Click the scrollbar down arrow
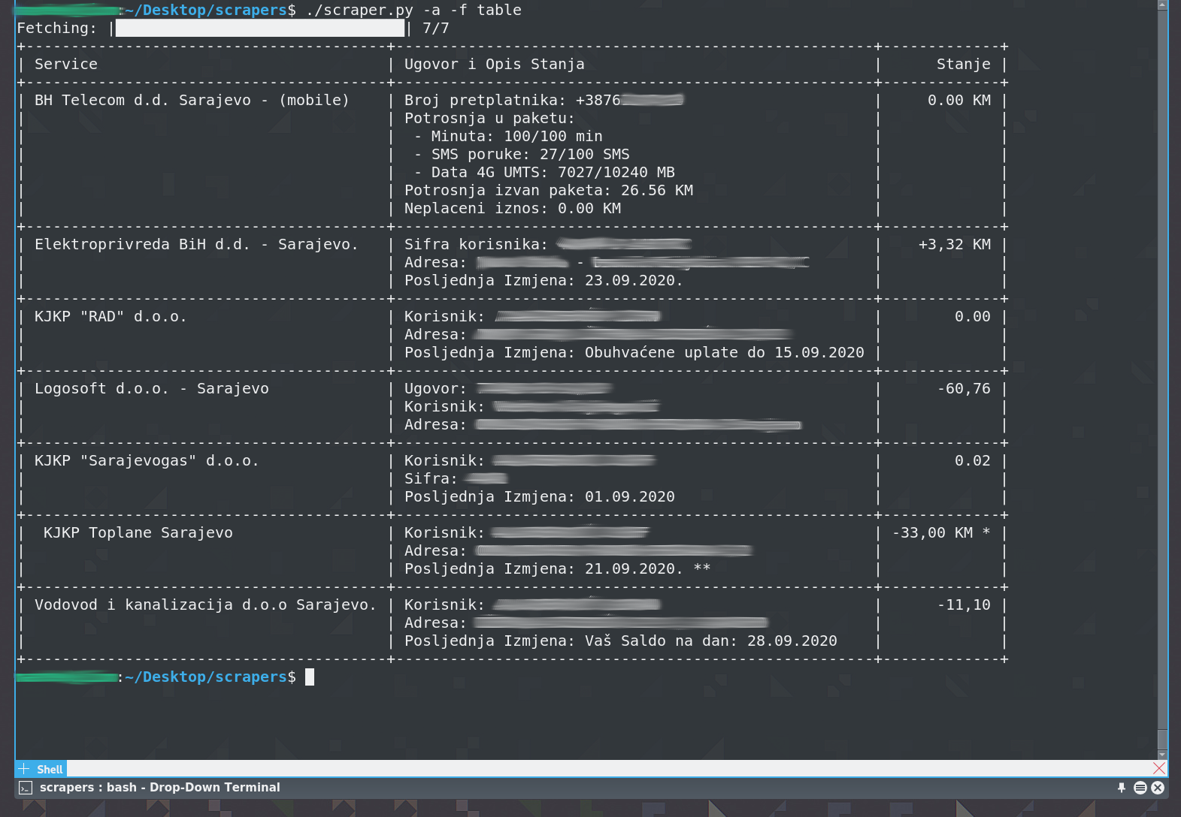Screen dimensions: 1181x817 tap(1162, 754)
